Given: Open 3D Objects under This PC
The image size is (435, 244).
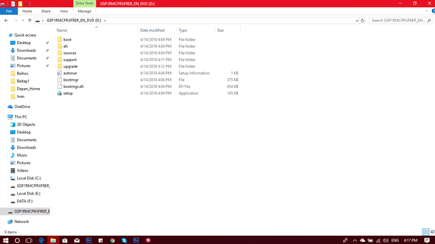Looking at the screenshot, I should coord(26,125).
